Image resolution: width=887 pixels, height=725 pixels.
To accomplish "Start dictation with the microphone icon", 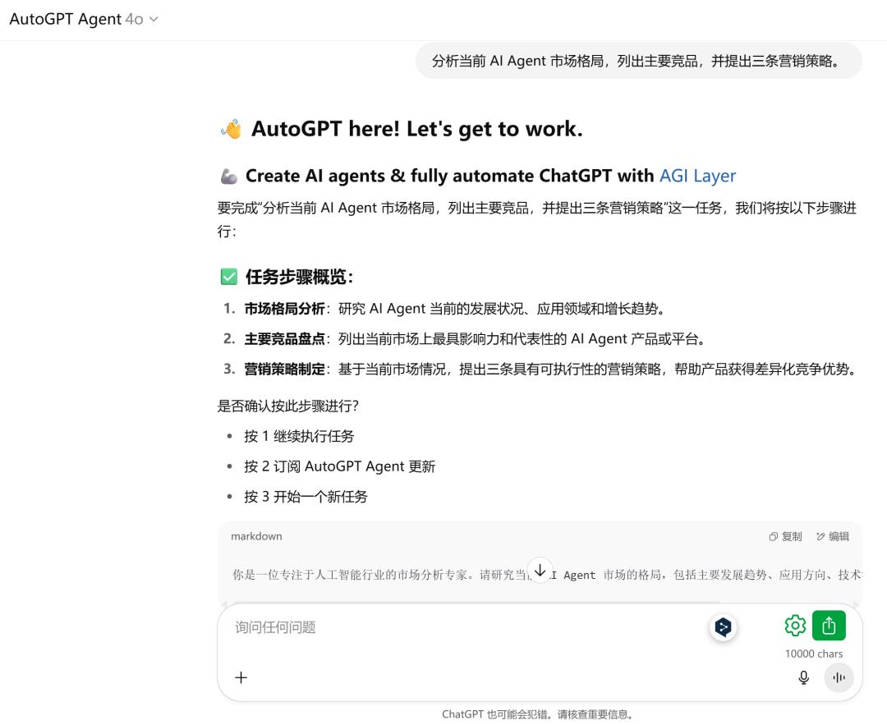I will pos(803,677).
